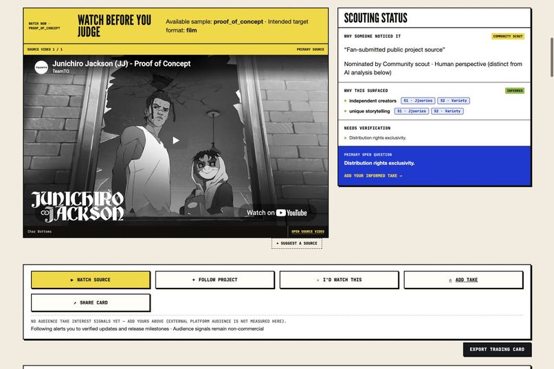Viewport: 554px width, 369px height.
Task: Click Suggest a Source button
Action: click(x=297, y=243)
